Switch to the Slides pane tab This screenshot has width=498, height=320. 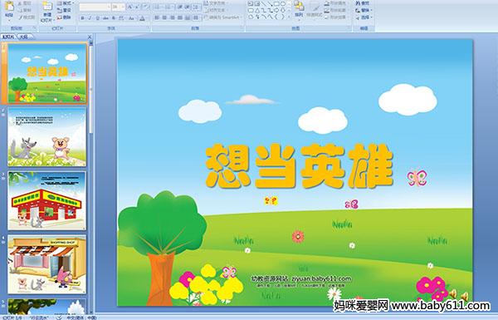click(8, 37)
